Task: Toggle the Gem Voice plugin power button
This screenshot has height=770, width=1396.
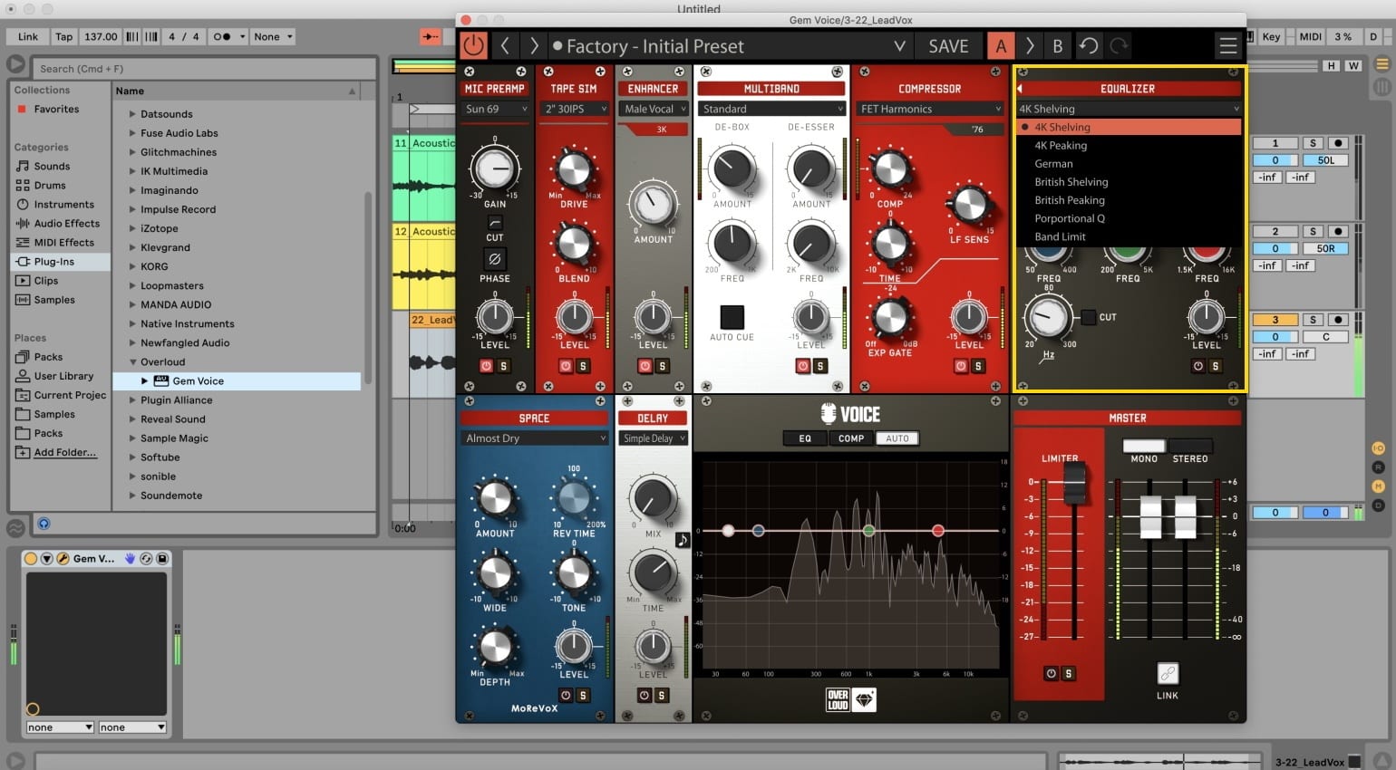Action: tap(474, 45)
